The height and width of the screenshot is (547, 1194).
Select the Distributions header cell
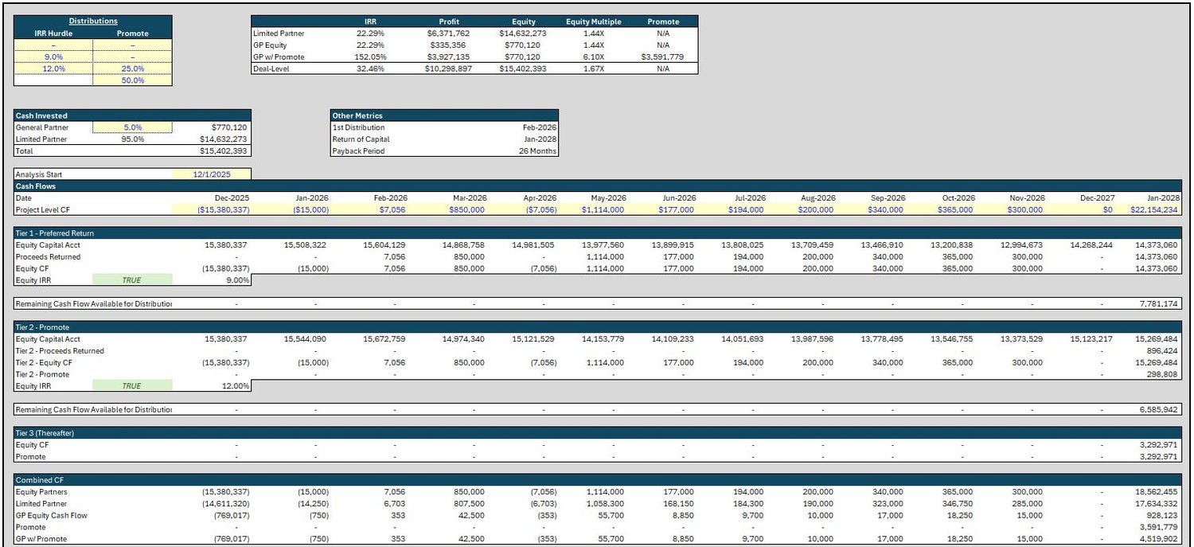[93, 21]
